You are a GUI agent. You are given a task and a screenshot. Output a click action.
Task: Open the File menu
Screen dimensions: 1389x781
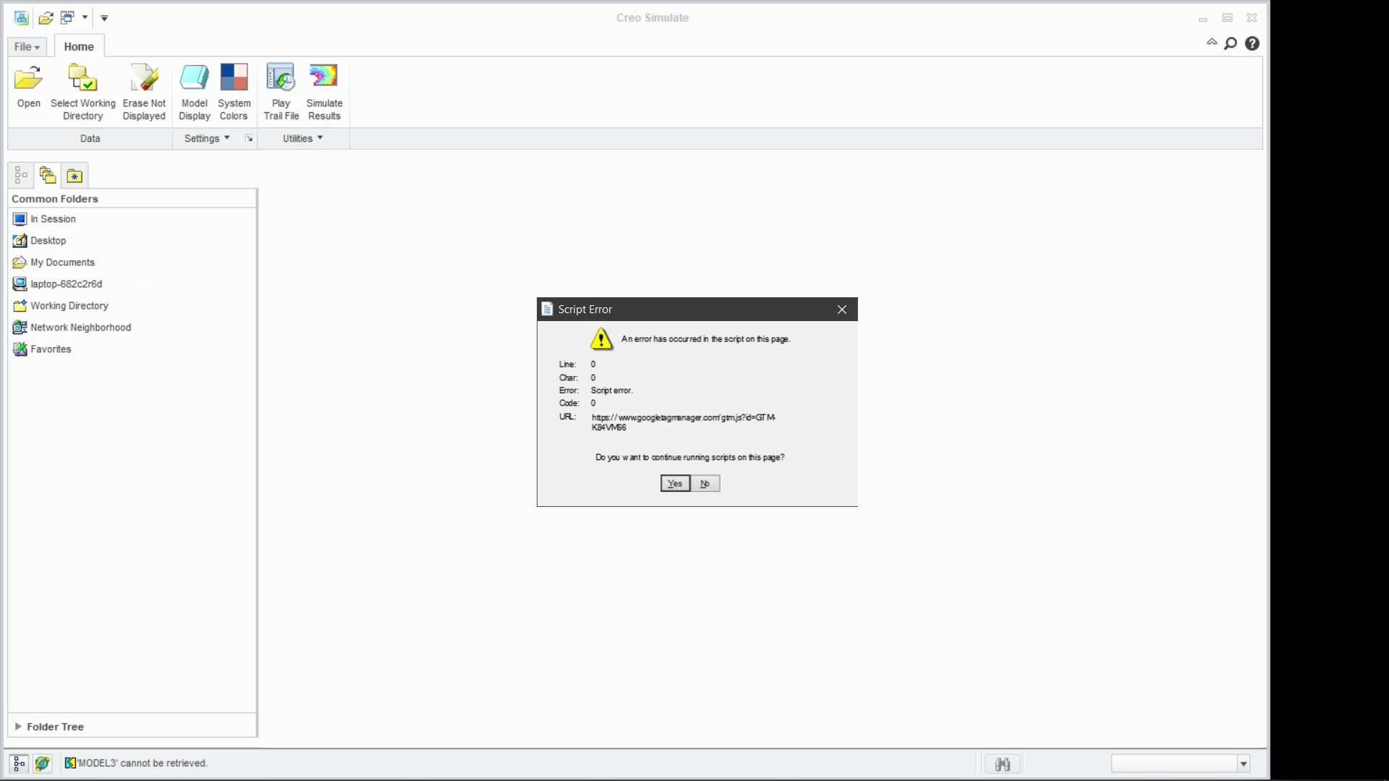pos(27,47)
